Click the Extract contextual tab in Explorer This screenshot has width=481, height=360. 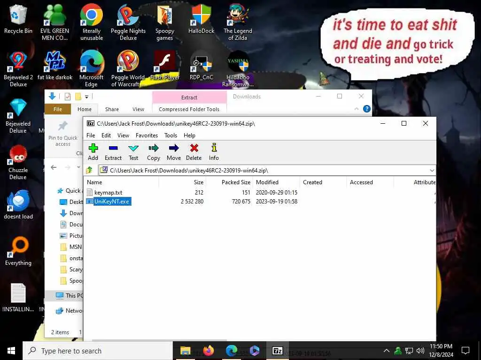coord(189,97)
